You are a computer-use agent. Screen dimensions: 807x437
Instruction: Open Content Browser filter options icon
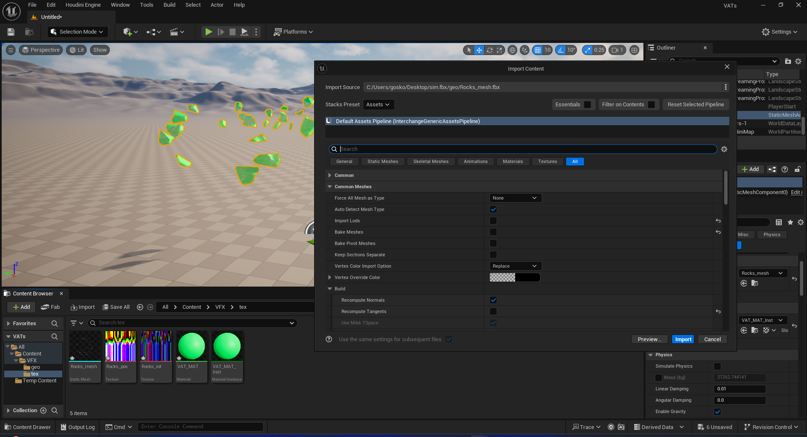click(77, 323)
